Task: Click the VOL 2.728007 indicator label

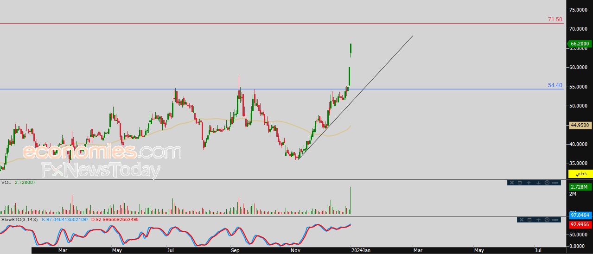Action: click(18, 183)
